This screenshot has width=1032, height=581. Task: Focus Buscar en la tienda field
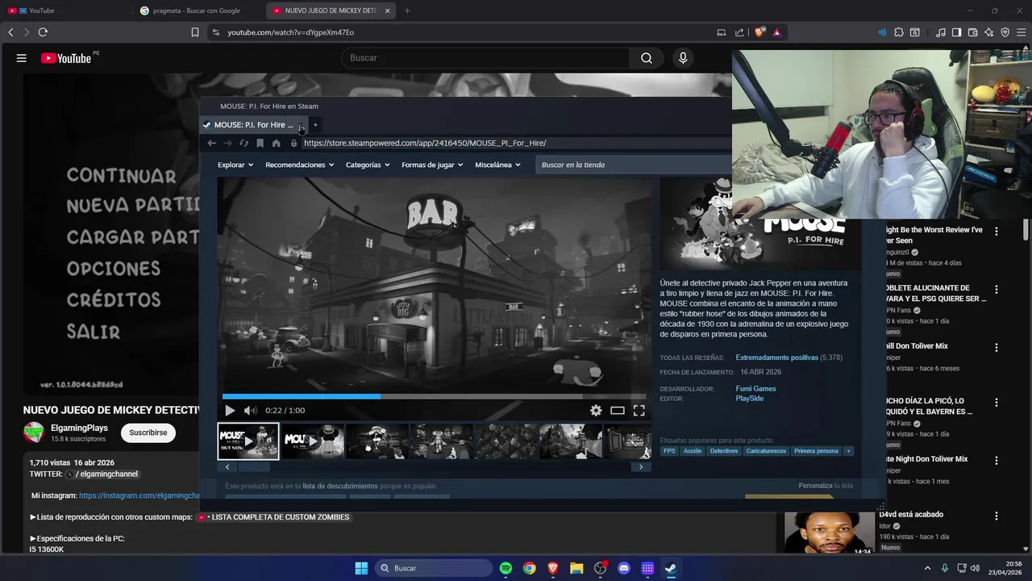[x=633, y=165]
